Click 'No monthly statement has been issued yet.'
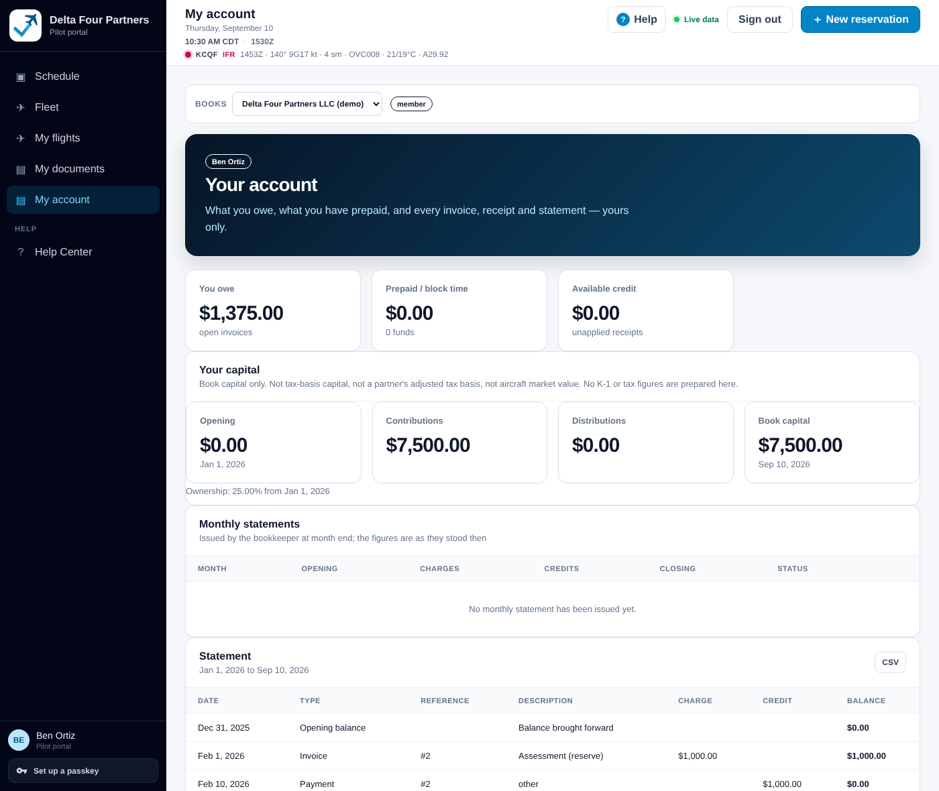939x791 pixels. click(553, 609)
